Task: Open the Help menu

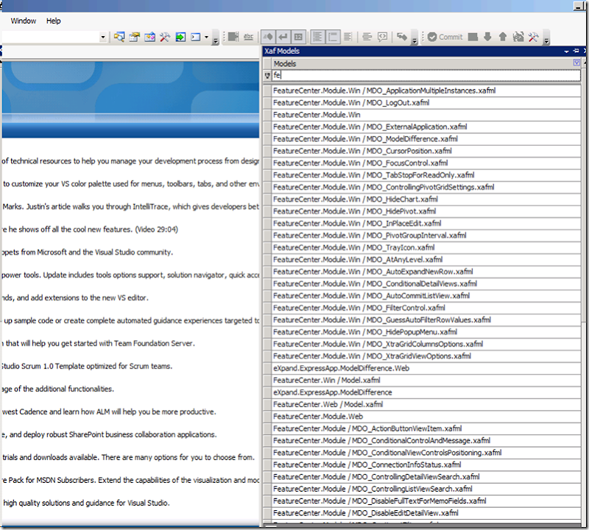Action: tap(53, 21)
